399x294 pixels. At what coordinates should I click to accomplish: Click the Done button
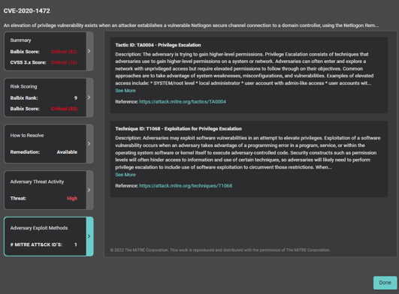point(385,283)
